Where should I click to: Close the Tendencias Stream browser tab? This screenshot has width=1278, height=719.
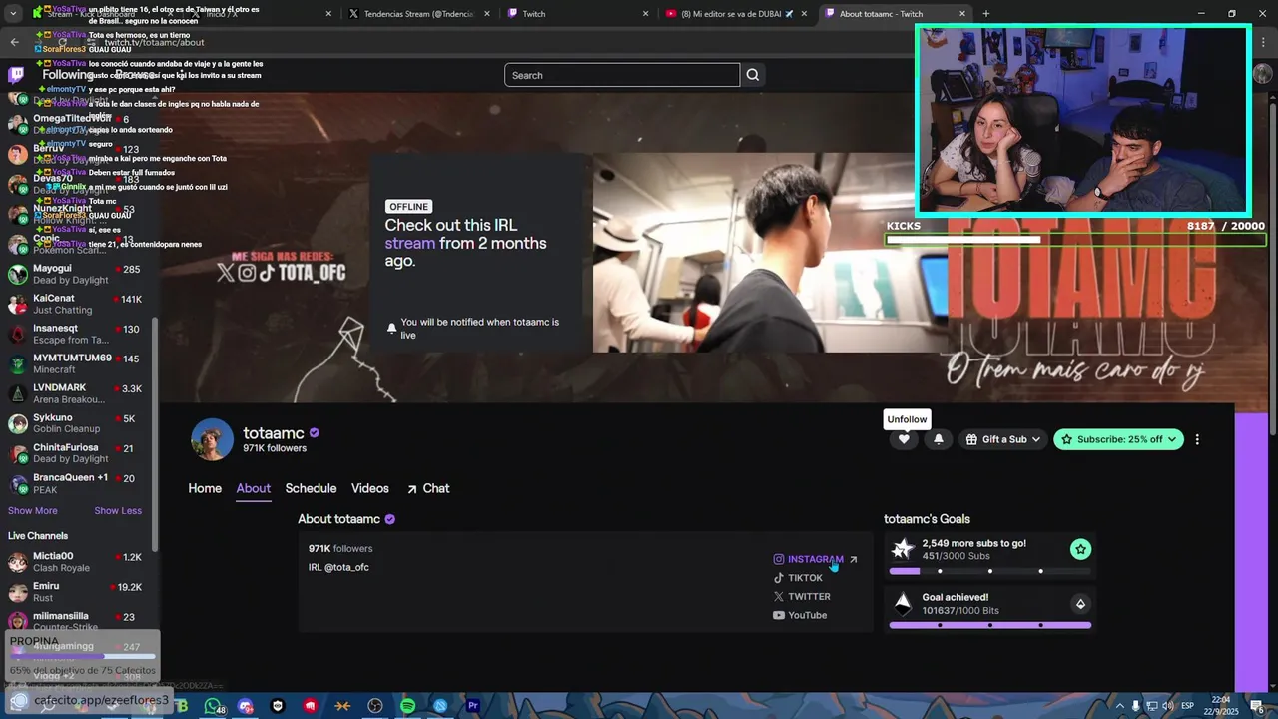tap(487, 14)
